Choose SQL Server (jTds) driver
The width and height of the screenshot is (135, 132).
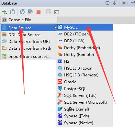pos(85,96)
